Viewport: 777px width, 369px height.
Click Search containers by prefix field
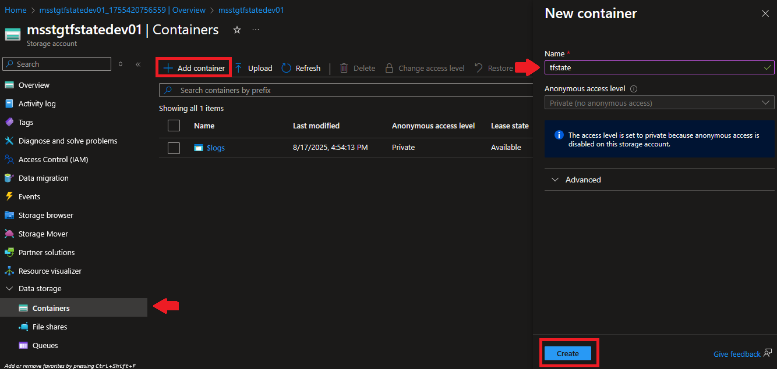coord(347,90)
